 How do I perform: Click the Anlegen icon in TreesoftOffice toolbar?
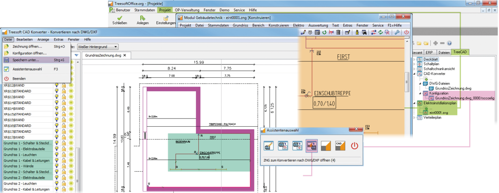pos(142,18)
